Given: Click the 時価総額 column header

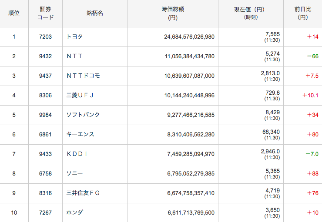Looking at the screenshot, I should [x=173, y=13].
